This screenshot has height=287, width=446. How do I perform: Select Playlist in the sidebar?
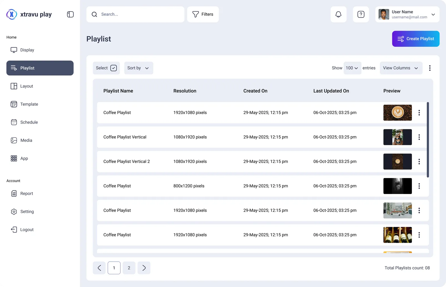point(40,68)
